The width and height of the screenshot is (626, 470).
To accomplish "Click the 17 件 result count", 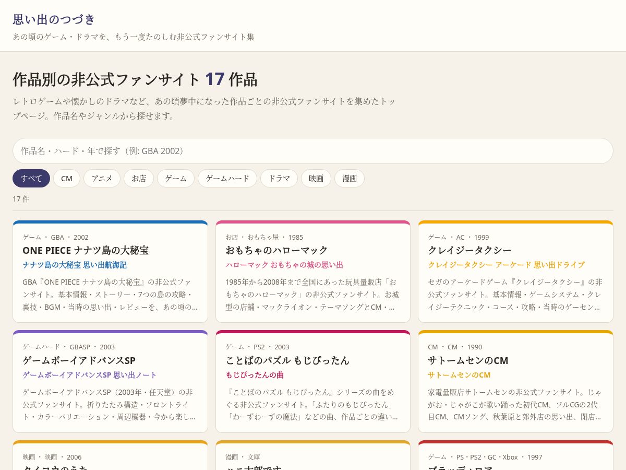I will tap(21, 199).
